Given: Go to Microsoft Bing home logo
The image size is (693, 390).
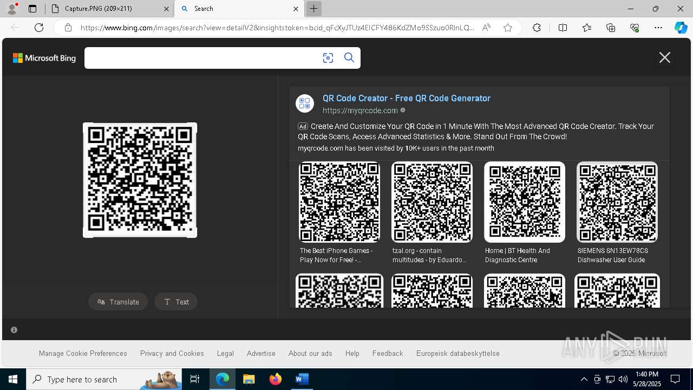Looking at the screenshot, I should pos(44,58).
